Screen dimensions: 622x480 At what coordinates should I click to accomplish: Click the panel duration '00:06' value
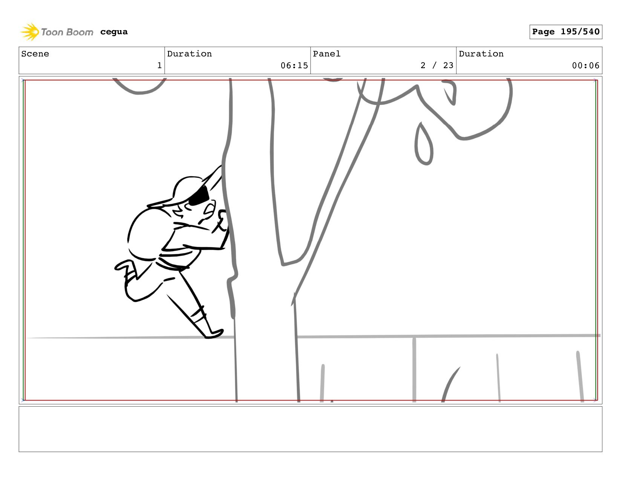[585, 66]
